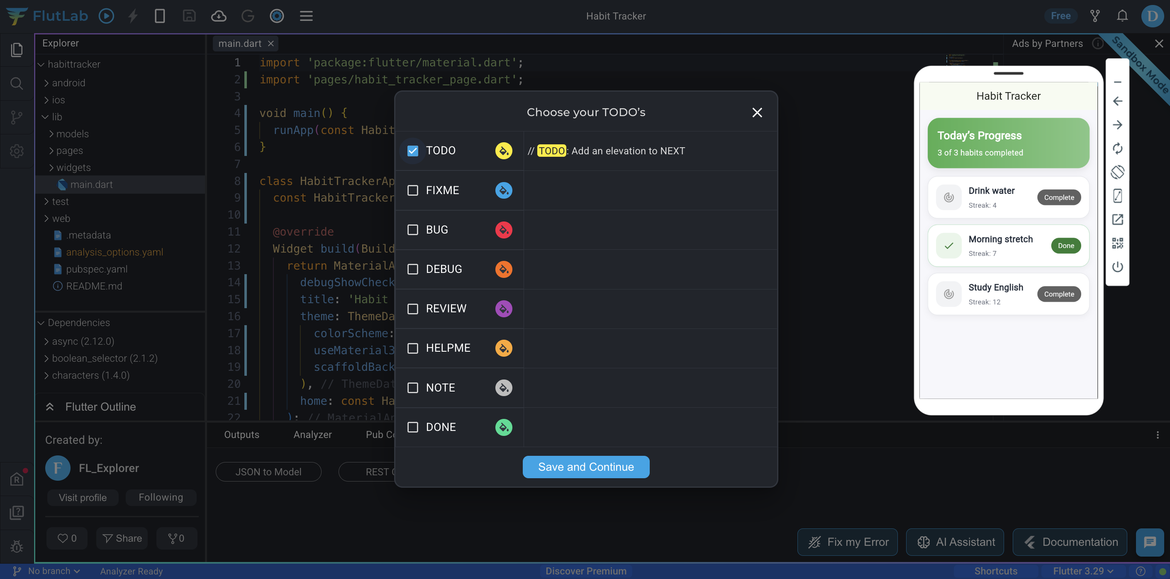The width and height of the screenshot is (1170, 579).
Task: Rotate the emulator device orientation
Action: (1117, 172)
